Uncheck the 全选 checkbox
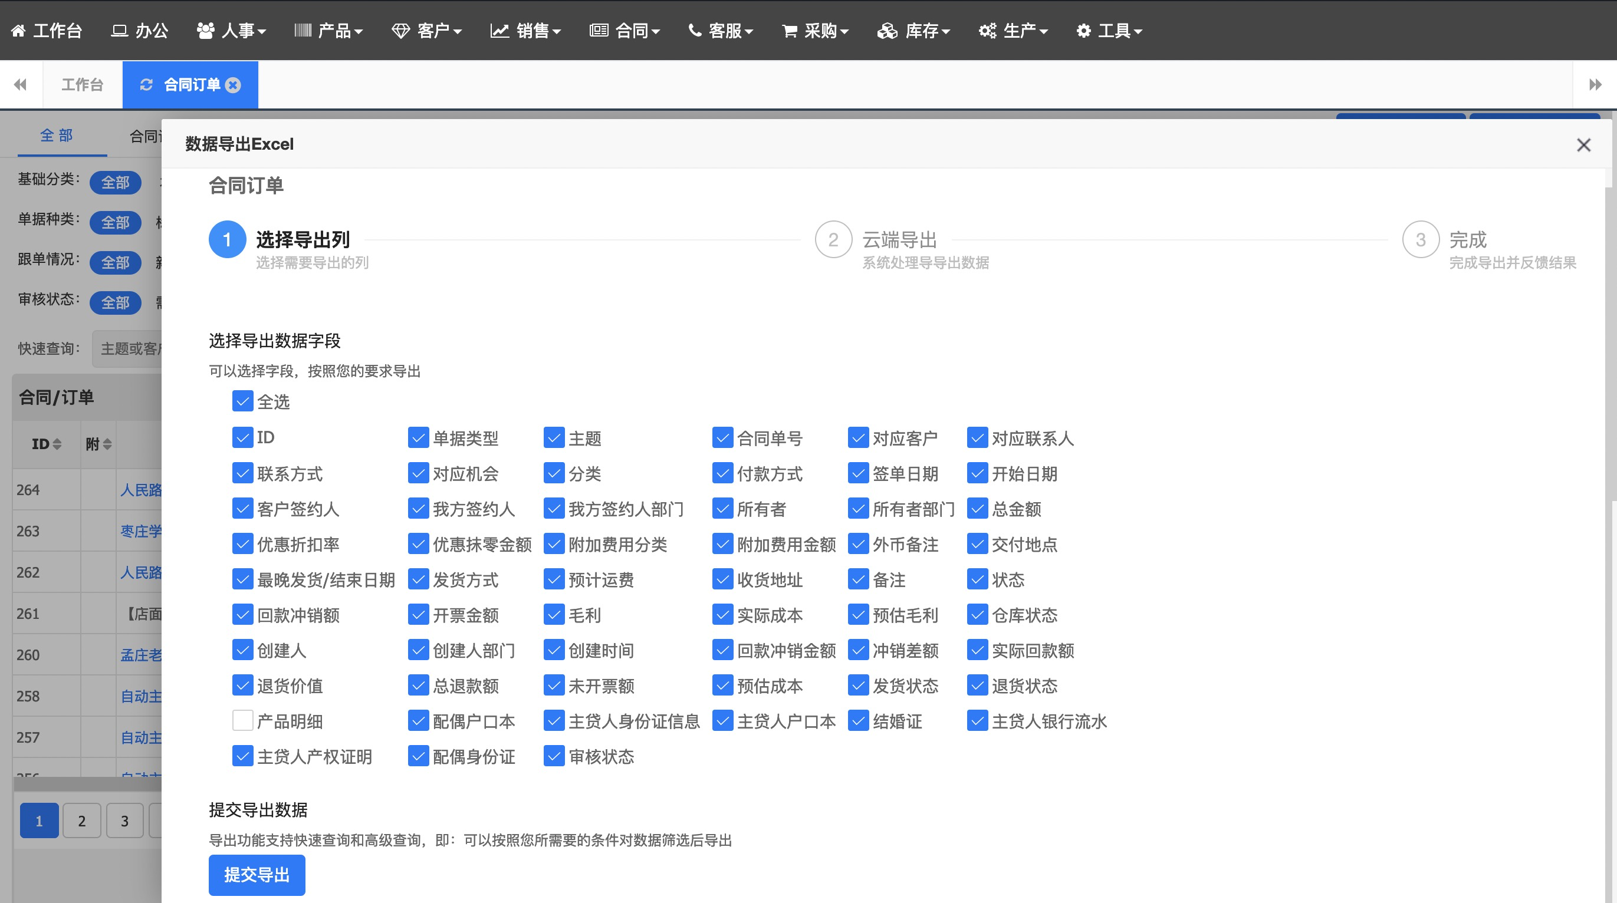The image size is (1617, 903). [x=242, y=401]
